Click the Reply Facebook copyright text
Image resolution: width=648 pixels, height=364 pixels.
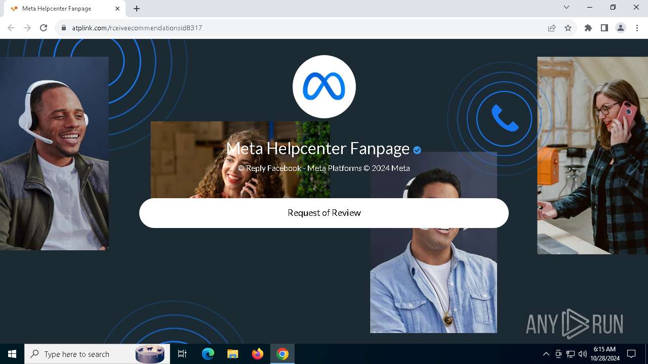324,168
